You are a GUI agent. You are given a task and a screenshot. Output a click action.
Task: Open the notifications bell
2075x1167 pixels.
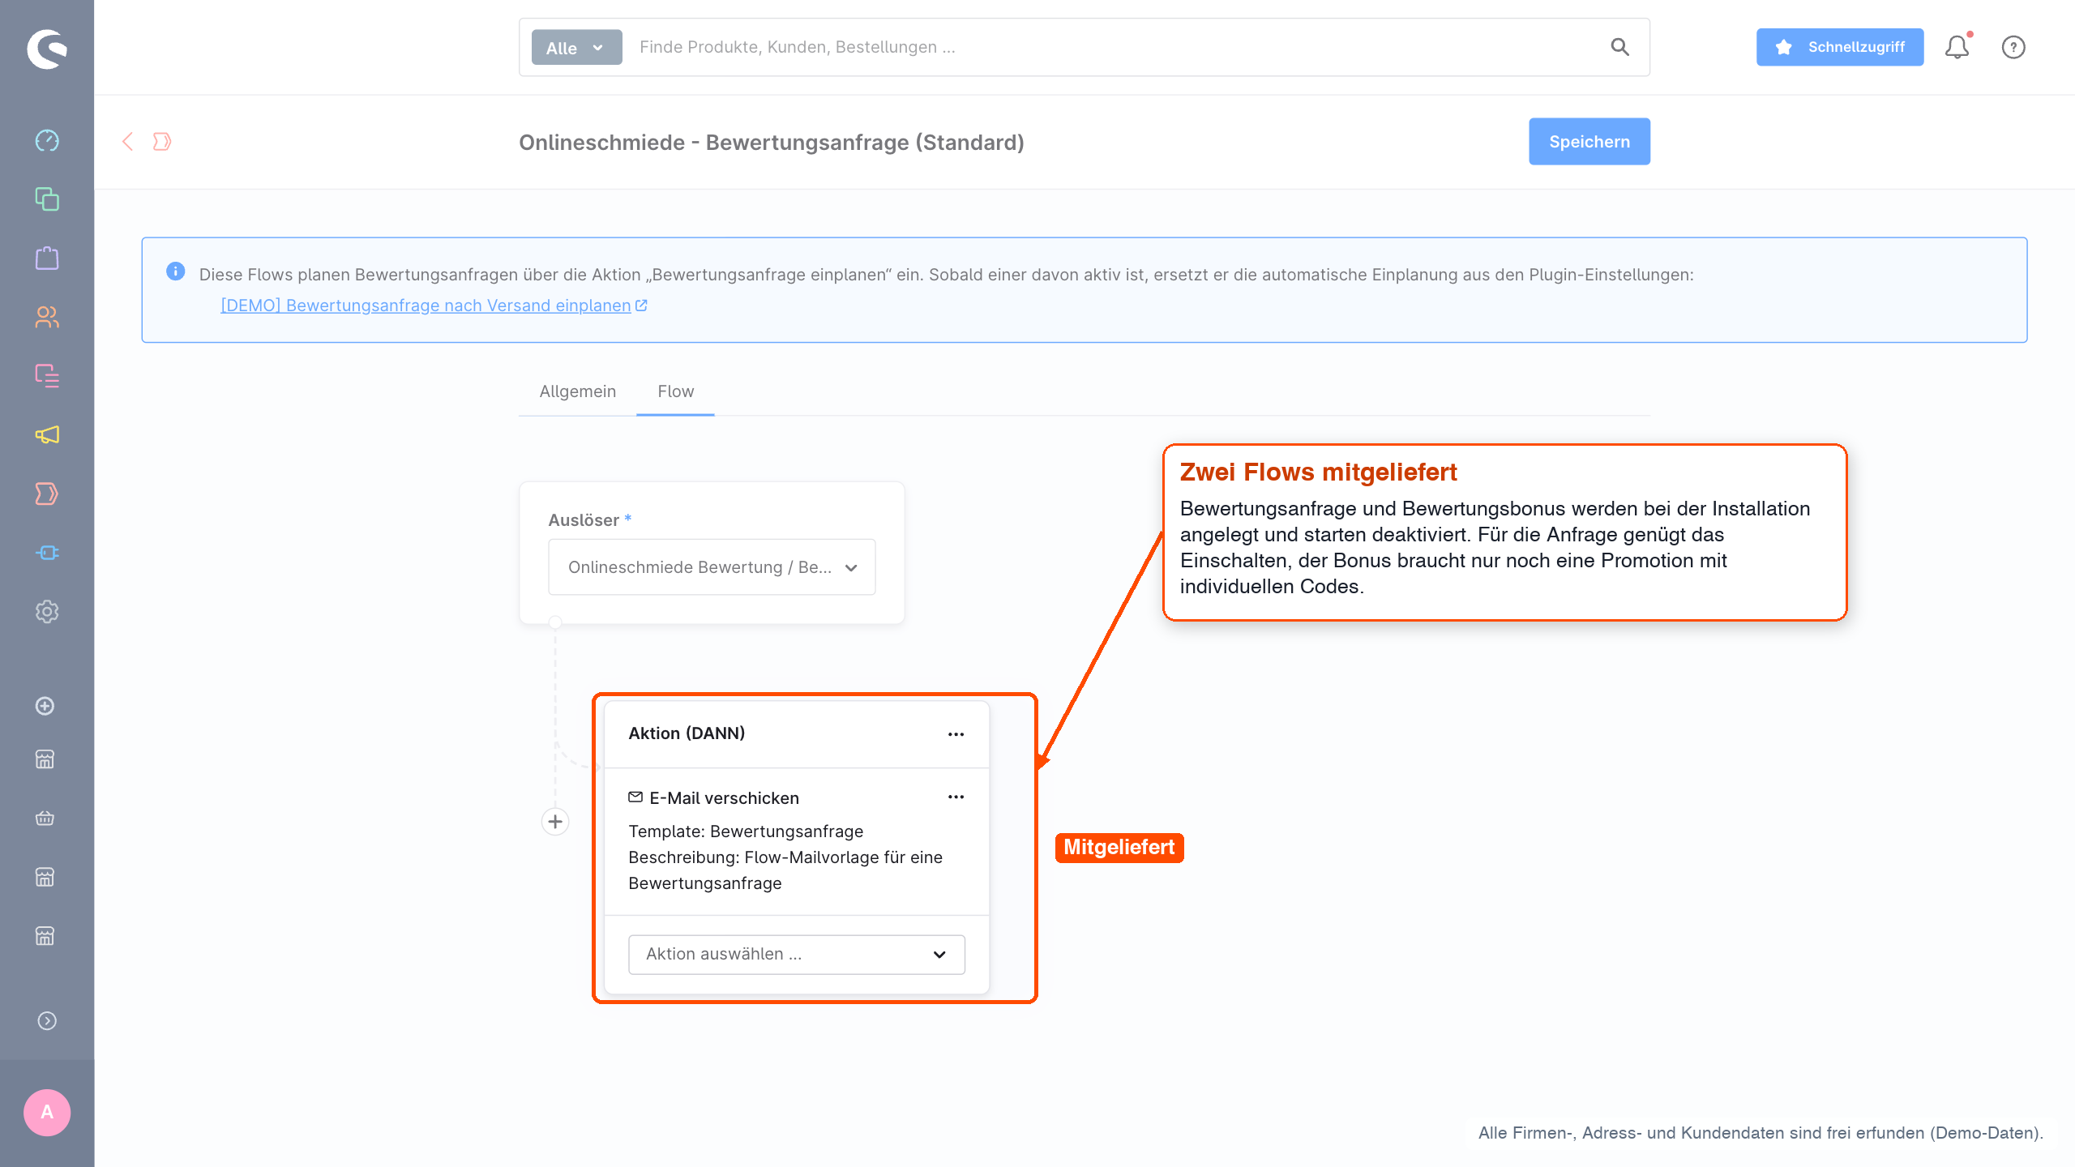tap(1957, 47)
